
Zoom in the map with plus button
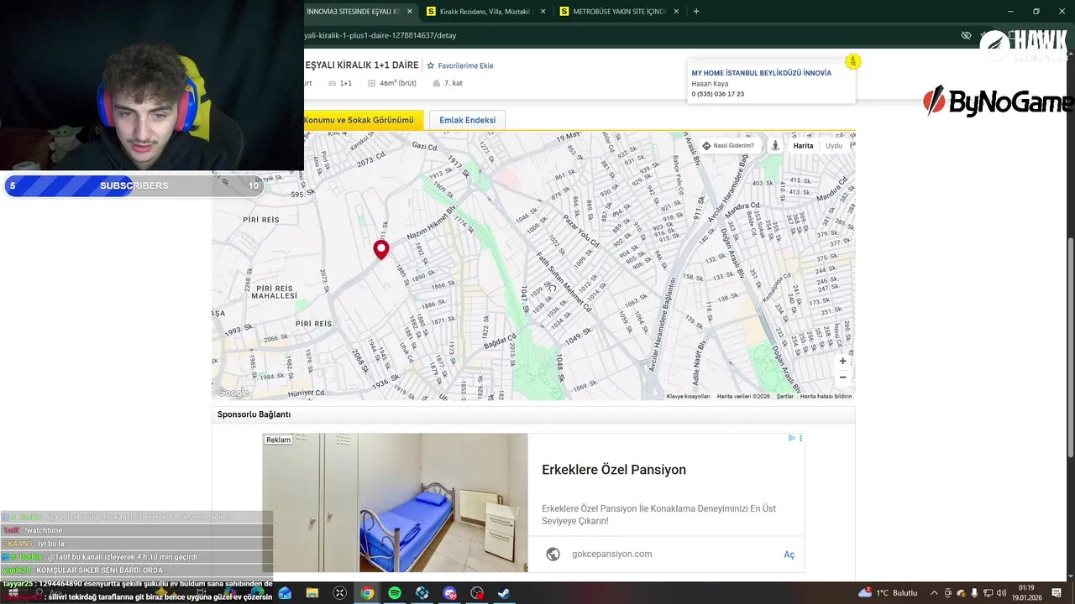843,362
